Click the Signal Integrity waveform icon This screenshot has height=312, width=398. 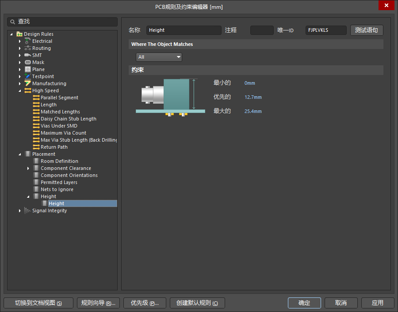[x=27, y=211]
